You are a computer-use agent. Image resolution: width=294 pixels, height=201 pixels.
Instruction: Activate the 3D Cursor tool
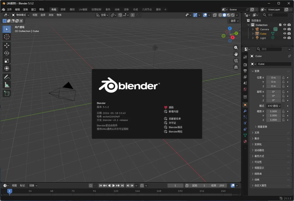point(7,37)
